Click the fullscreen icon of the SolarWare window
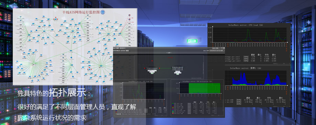Image resolution: width=316 pixels, height=125 pixels. coord(224,48)
